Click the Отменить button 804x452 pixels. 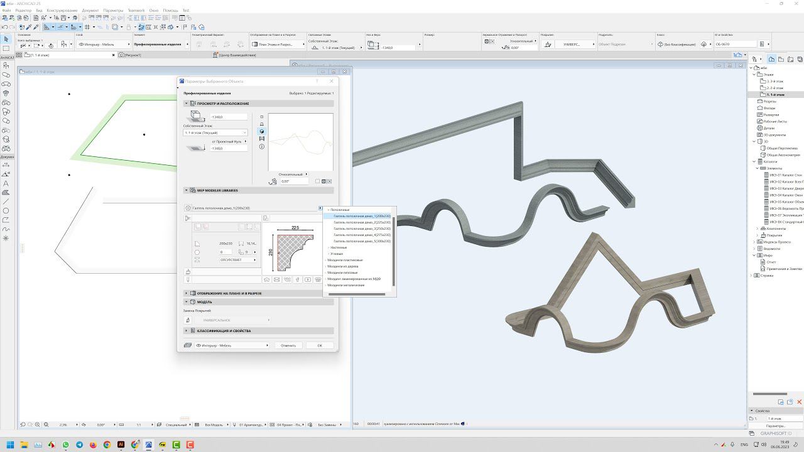tap(288, 345)
